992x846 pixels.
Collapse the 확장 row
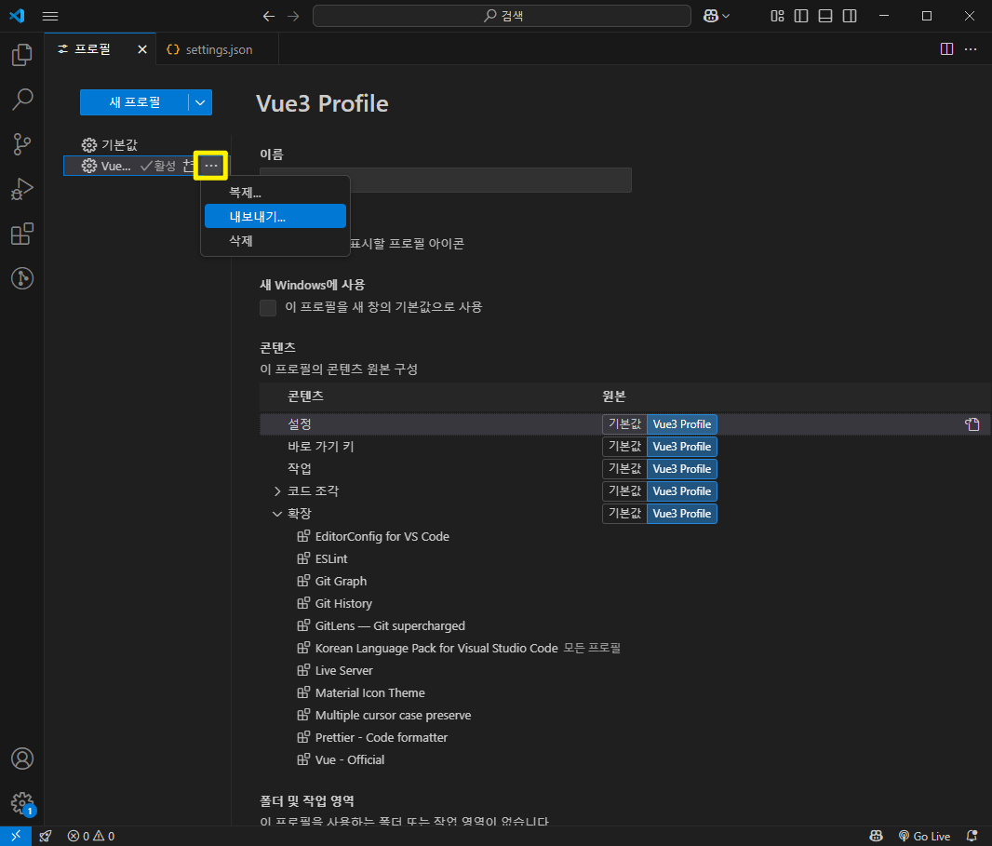click(x=277, y=514)
